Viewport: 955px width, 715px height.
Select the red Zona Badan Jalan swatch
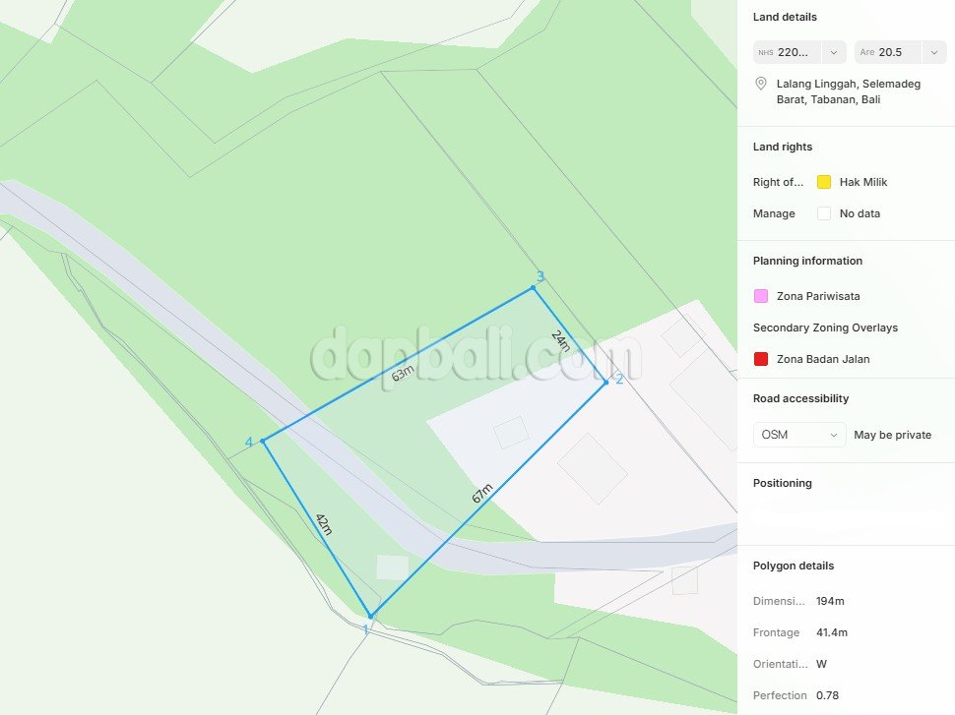(761, 359)
